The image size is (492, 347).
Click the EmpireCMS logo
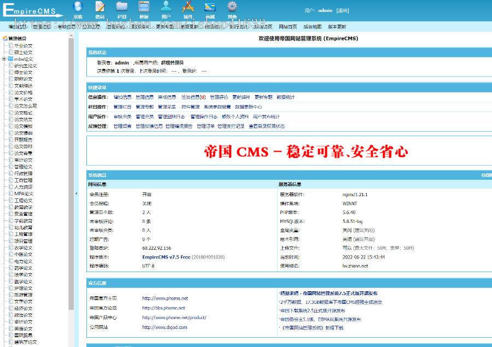32,10
